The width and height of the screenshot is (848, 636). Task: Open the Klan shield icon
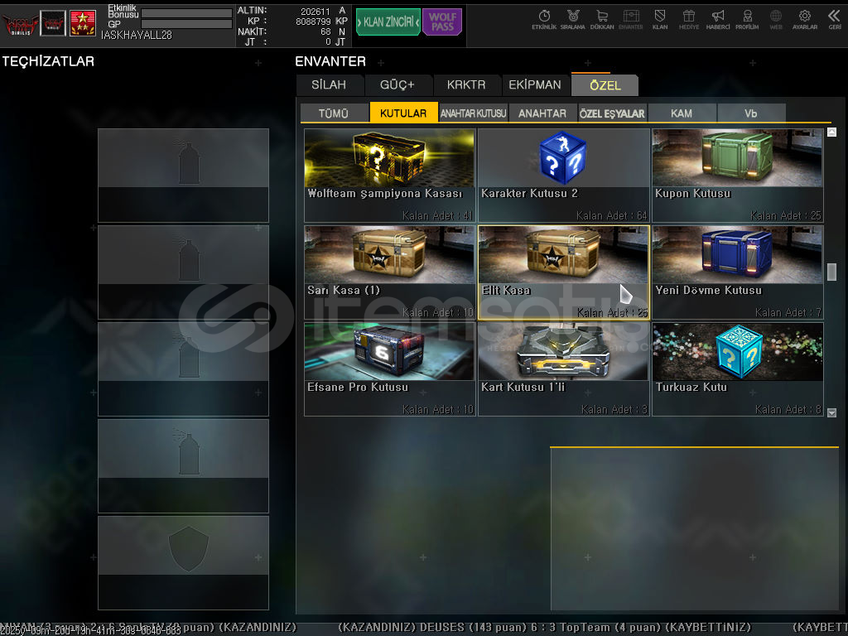click(x=660, y=20)
